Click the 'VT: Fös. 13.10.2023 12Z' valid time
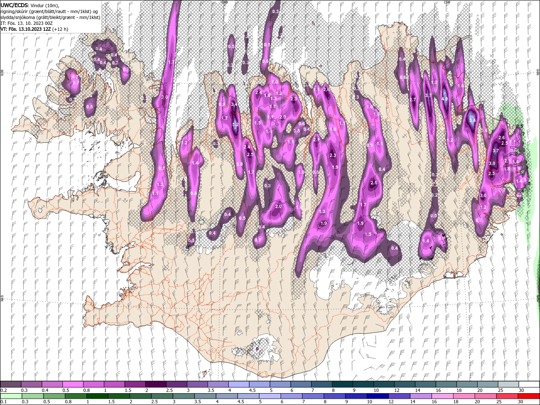The height and width of the screenshot is (405, 540). coord(25,29)
